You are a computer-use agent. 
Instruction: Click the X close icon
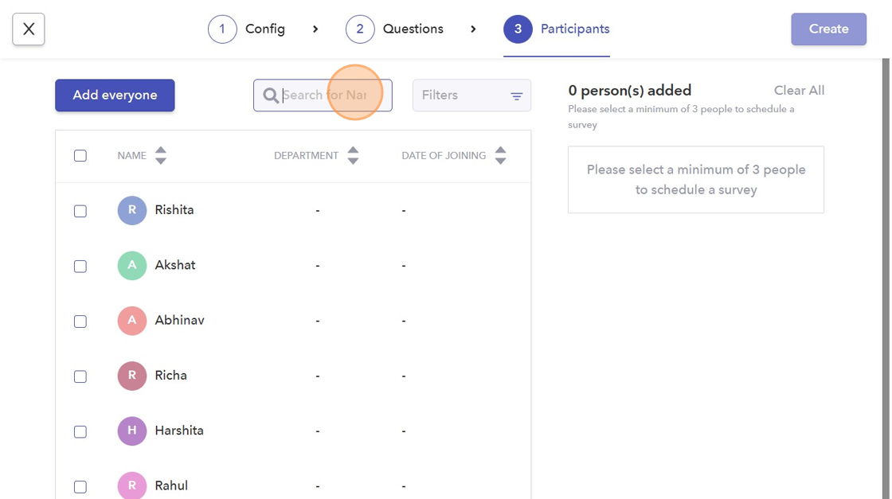click(x=29, y=29)
